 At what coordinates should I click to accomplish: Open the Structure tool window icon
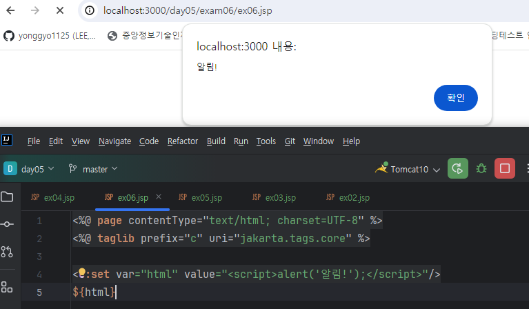(x=7, y=287)
